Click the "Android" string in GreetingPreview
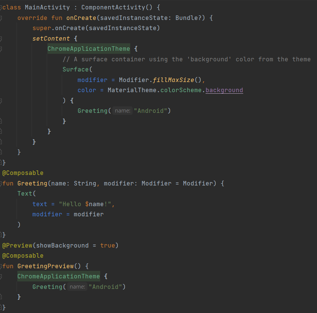 (x=105, y=287)
